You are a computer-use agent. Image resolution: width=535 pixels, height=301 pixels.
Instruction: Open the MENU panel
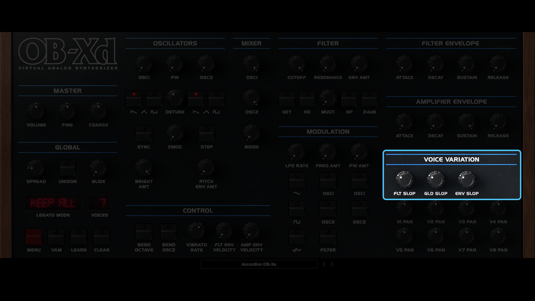33,237
